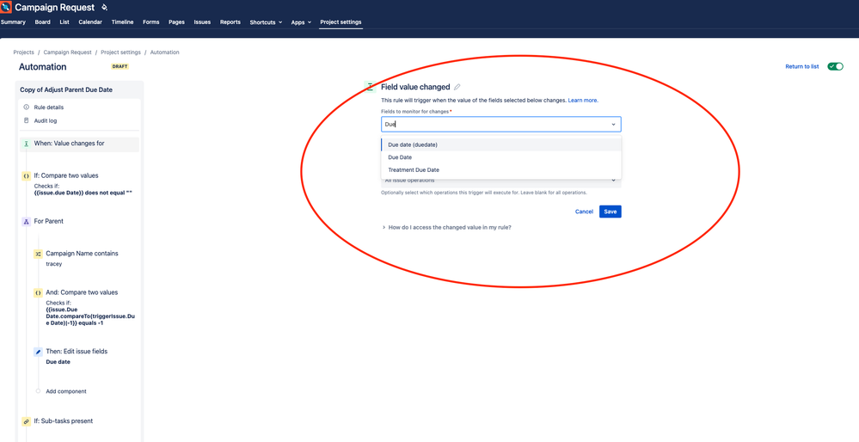Click Add component in the rule chain
Image resolution: width=859 pixels, height=442 pixels.
[x=66, y=391]
